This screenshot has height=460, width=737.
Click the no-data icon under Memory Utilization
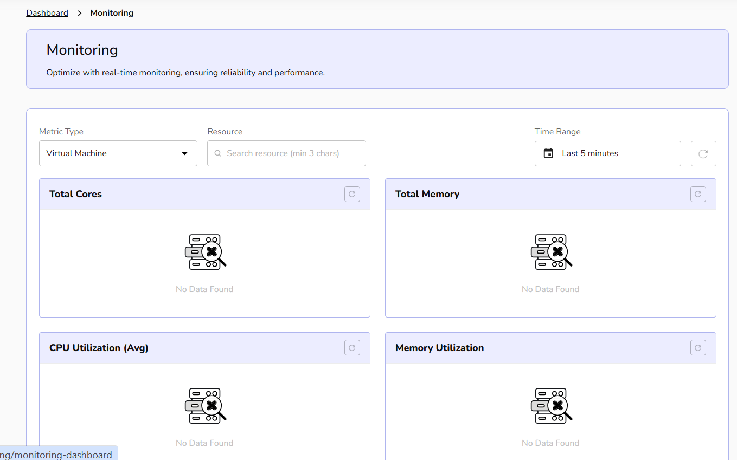pos(551,406)
